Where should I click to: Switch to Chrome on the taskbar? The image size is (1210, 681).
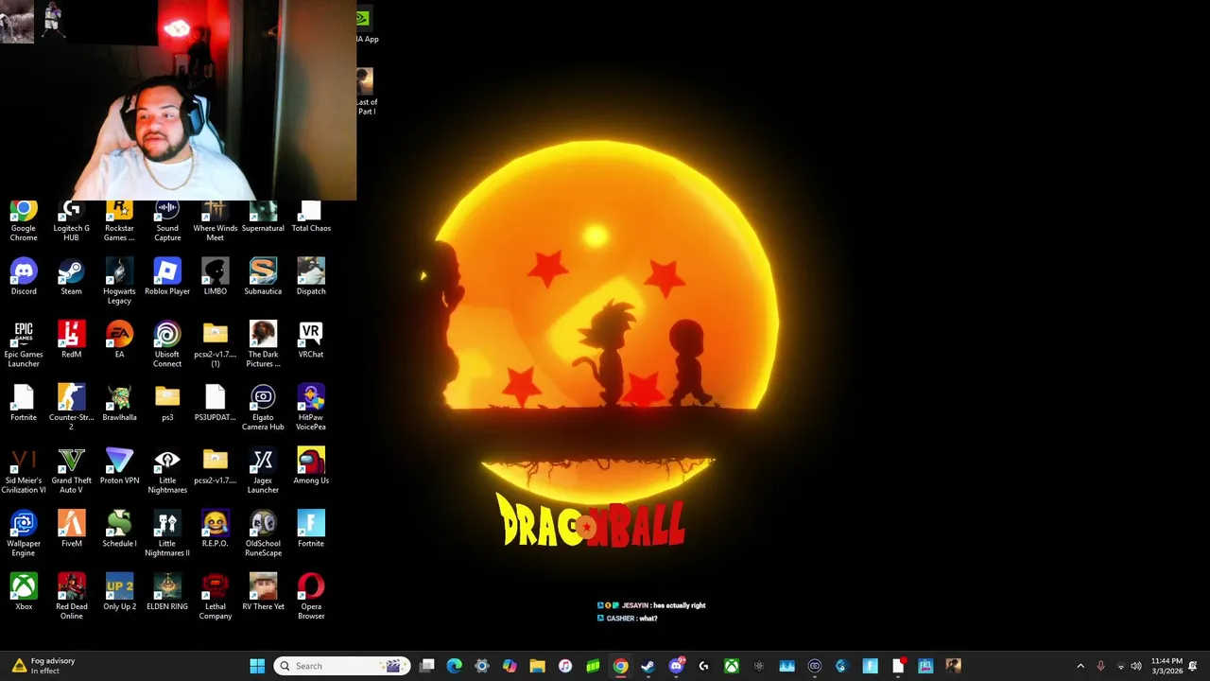click(620, 666)
